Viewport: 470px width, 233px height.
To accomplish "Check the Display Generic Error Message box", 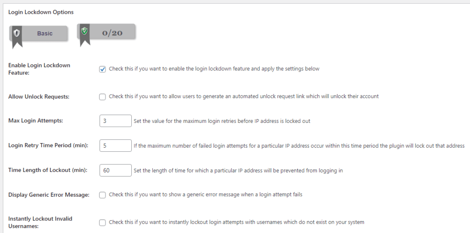I will pos(102,195).
